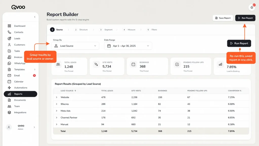The height and width of the screenshot is (146, 259).
Task: Go to step 4 Measure
Action: (x=129, y=30)
